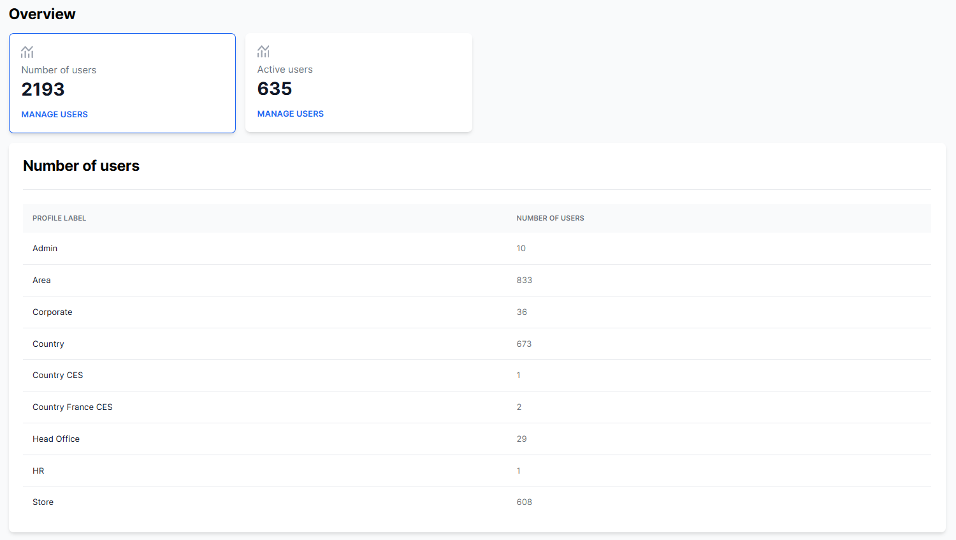Click the chart icon above Active users
This screenshot has height=540, width=956.
pos(263,52)
